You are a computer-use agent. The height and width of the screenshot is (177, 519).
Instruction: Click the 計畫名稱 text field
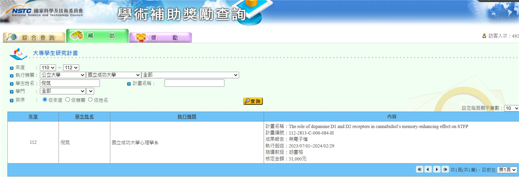click(x=194, y=83)
